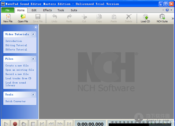Click the Fast Forward button
This screenshot has width=175, height=126.
[60, 123]
